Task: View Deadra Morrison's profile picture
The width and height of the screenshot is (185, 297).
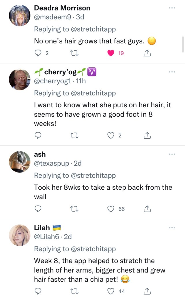Action: click(20, 15)
